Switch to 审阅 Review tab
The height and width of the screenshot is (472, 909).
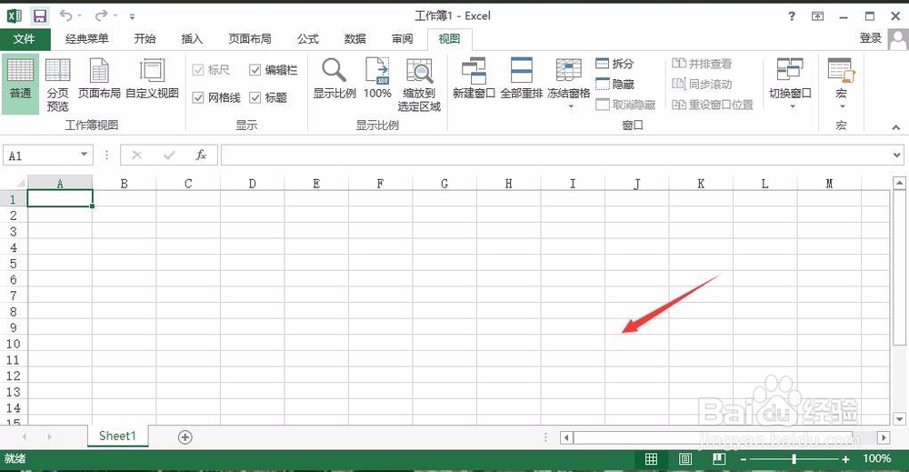[403, 39]
